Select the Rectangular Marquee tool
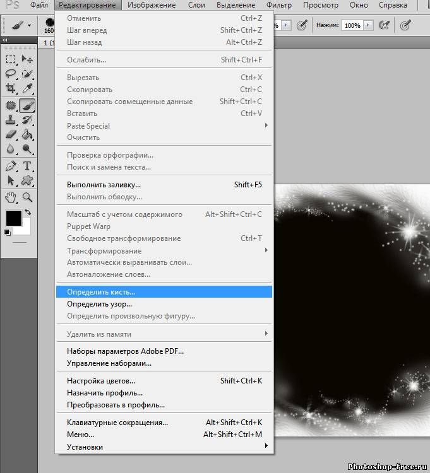The width and height of the screenshot is (430, 473). pos(11,59)
